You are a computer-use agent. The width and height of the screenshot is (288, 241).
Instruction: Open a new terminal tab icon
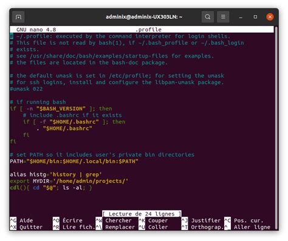click(x=18, y=17)
